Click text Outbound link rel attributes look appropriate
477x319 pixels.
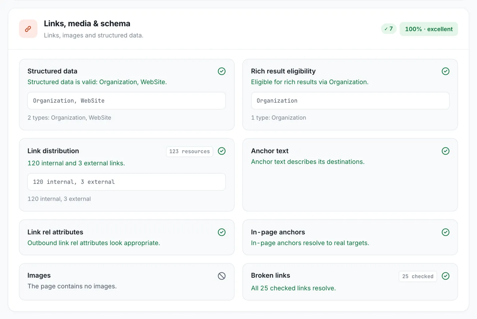(94, 243)
